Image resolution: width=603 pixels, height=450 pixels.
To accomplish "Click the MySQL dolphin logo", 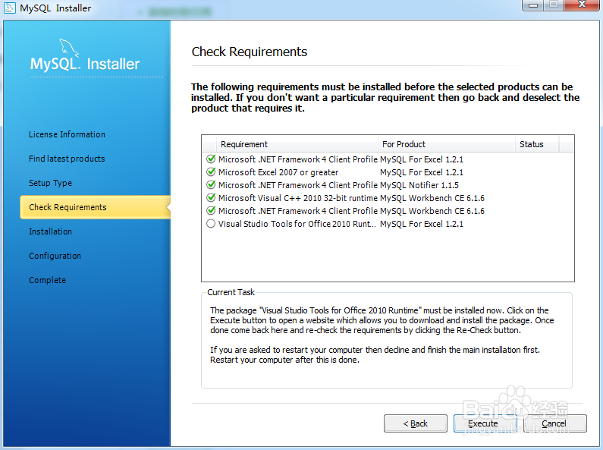I will pyautogui.click(x=69, y=48).
